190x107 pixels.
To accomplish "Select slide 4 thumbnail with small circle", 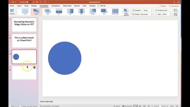I will click(24, 73).
